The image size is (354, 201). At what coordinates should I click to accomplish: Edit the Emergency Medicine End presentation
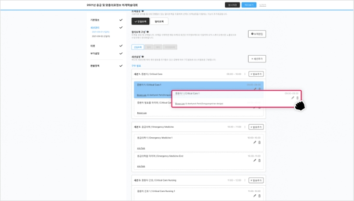[255, 160]
